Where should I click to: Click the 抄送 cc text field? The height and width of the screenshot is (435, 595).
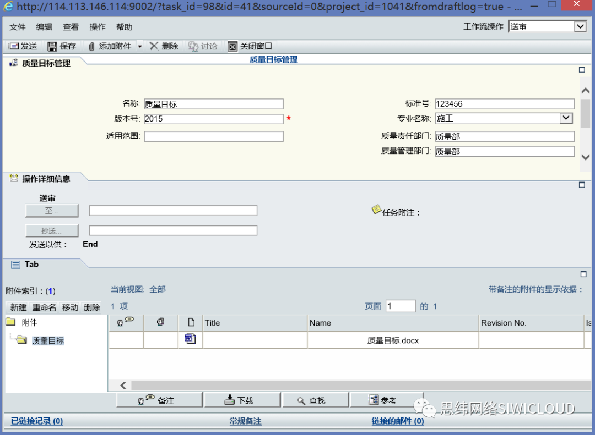(x=173, y=230)
